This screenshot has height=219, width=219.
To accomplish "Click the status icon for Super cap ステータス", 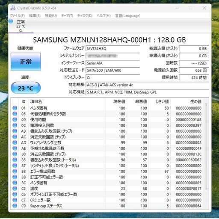I will point(15,206).
